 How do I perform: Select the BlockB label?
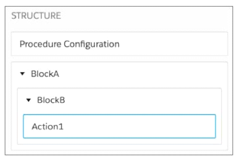[x=51, y=100]
